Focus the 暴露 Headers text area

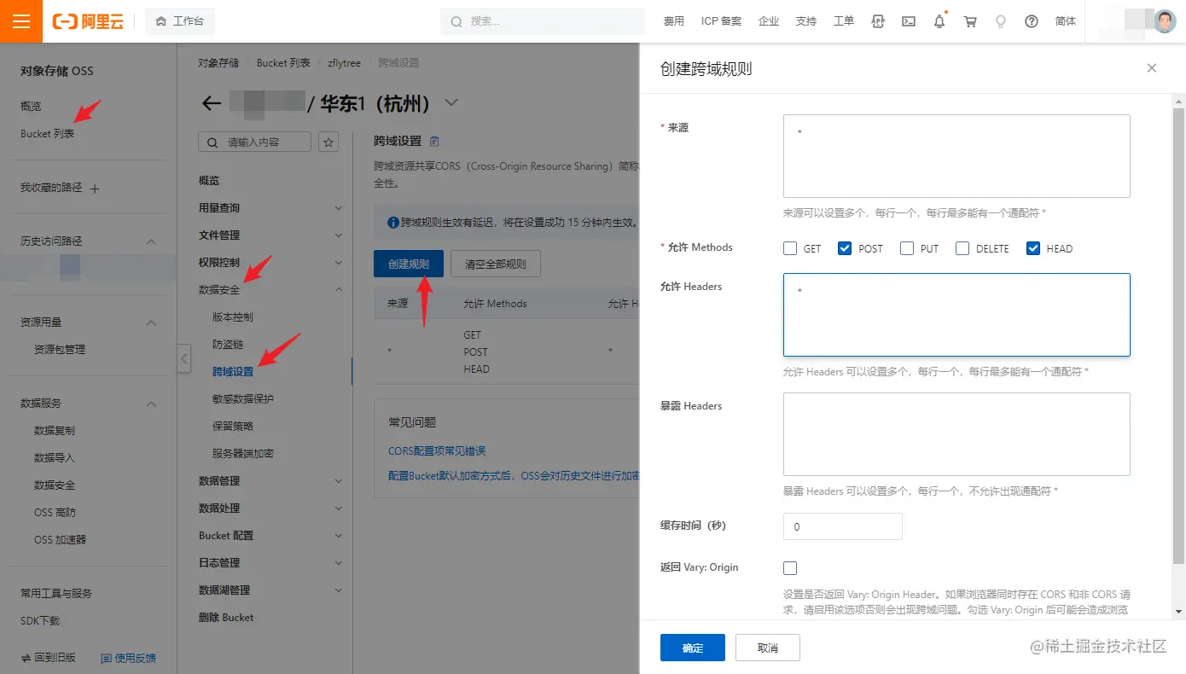956,434
